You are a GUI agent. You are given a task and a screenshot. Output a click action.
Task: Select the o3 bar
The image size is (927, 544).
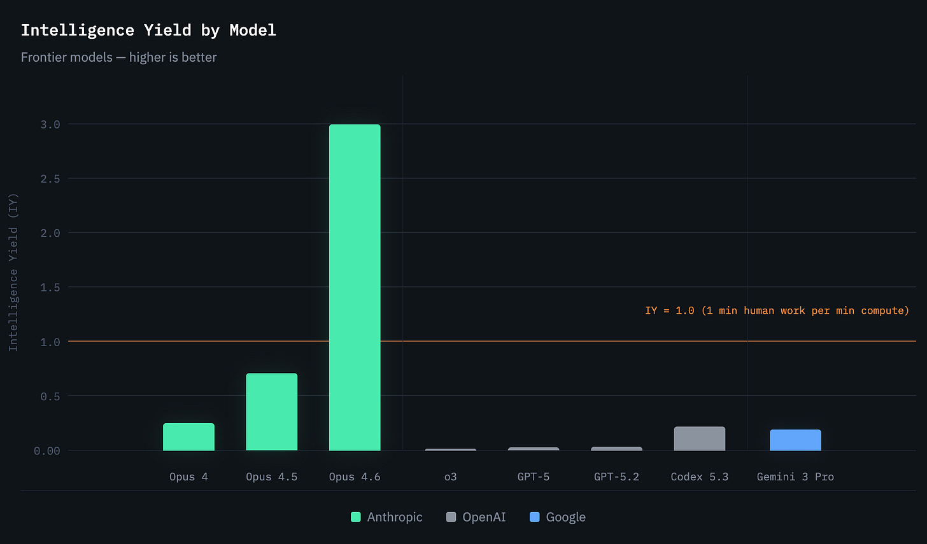[x=451, y=449]
